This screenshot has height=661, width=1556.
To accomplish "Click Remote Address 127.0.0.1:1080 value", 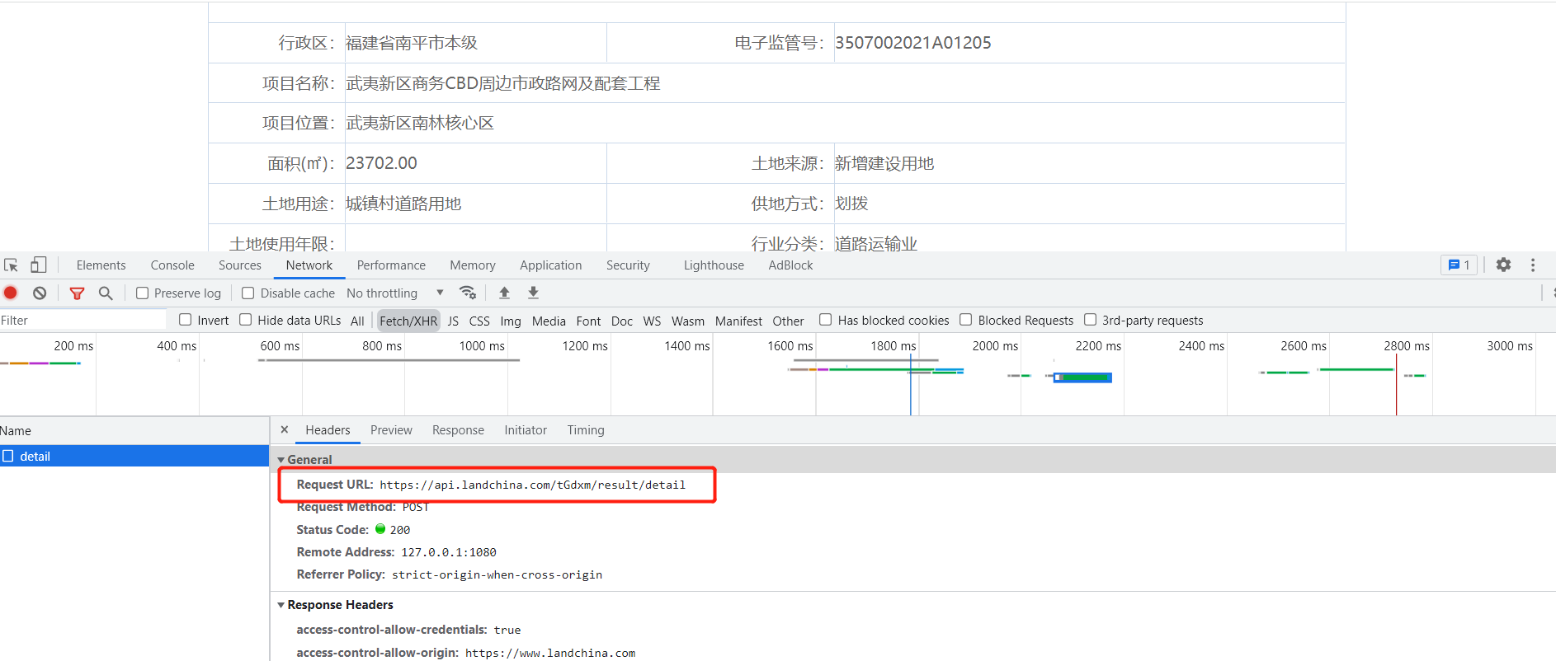I will pos(449,552).
